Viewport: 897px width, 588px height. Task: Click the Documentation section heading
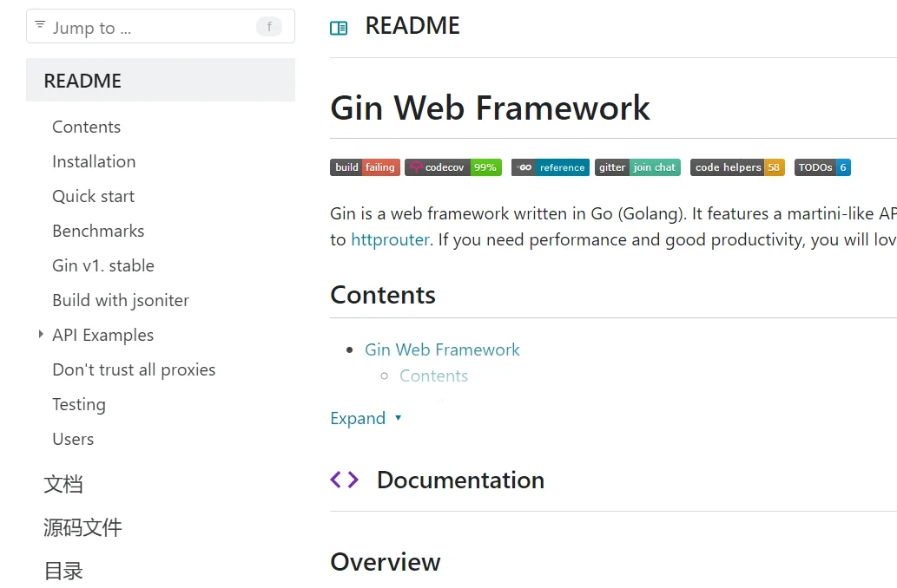(x=460, y=480)
